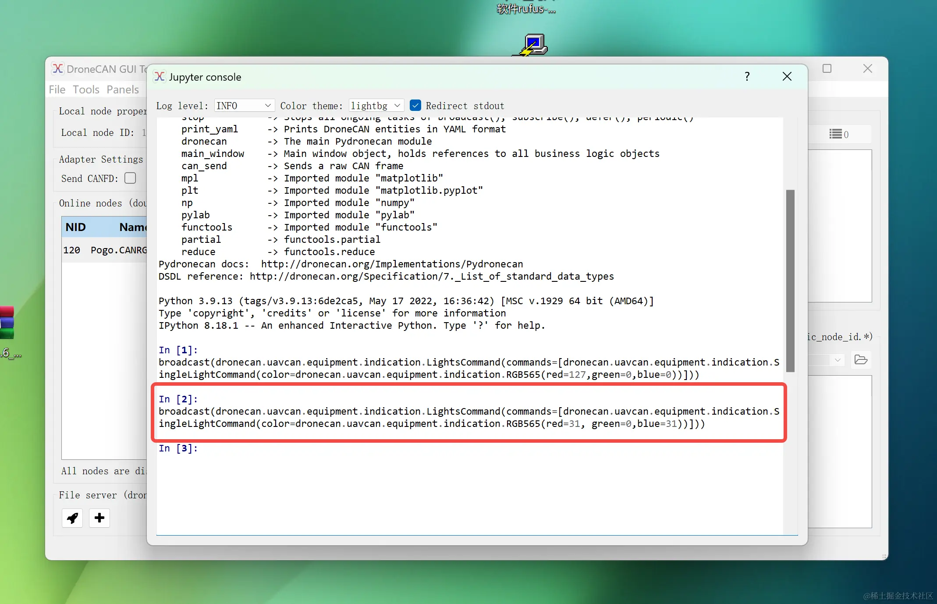Click the console vertical scrollbar thumb
The height and width of the screenshot is (604, 937).
pos(790,281)
